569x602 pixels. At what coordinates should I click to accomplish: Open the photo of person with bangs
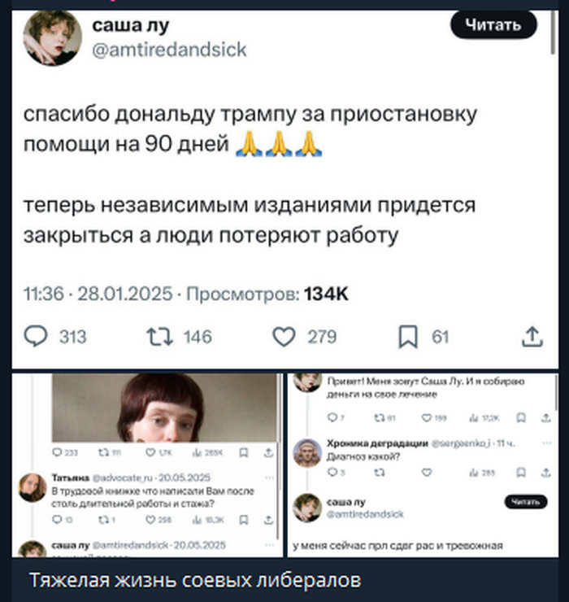tap(164, 408)
